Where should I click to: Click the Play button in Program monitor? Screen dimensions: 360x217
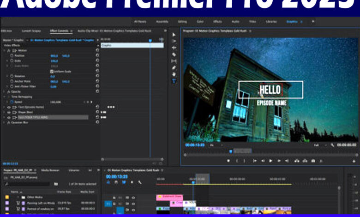pyautogui.click(x=271, y=161)
